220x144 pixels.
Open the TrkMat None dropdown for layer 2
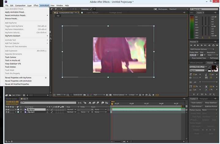pos(85,112)
